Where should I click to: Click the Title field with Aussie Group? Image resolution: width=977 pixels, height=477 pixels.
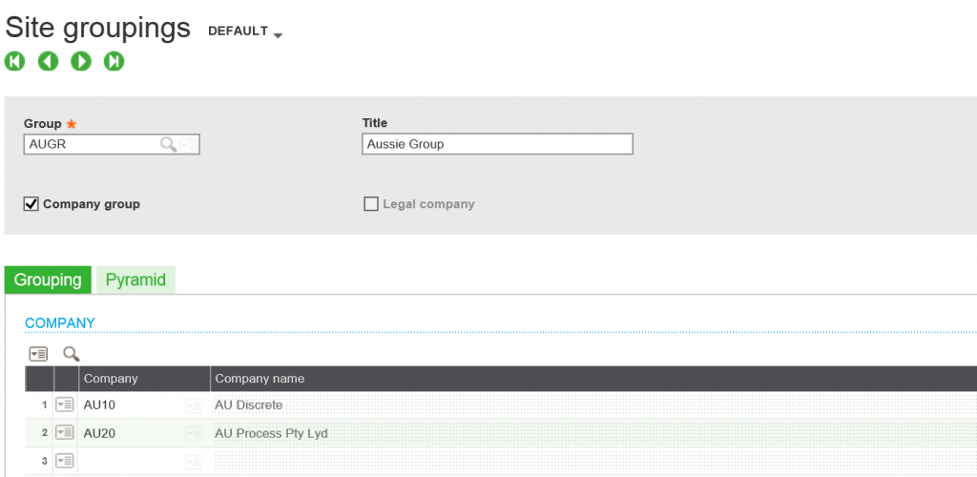pyautogui.click(x=496, y=144)
